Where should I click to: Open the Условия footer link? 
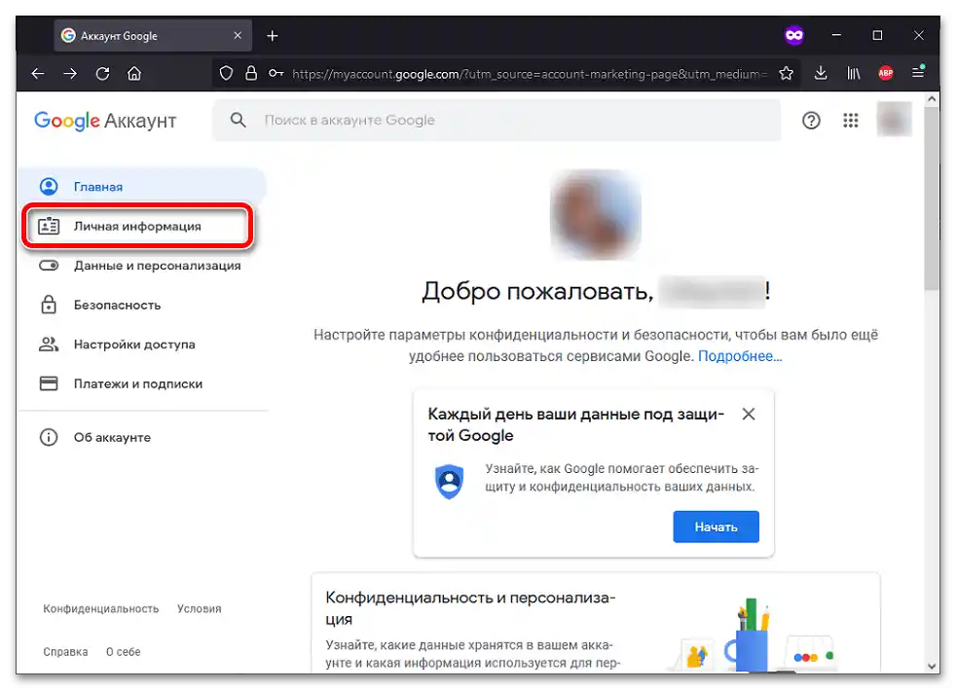coord(200,608)
